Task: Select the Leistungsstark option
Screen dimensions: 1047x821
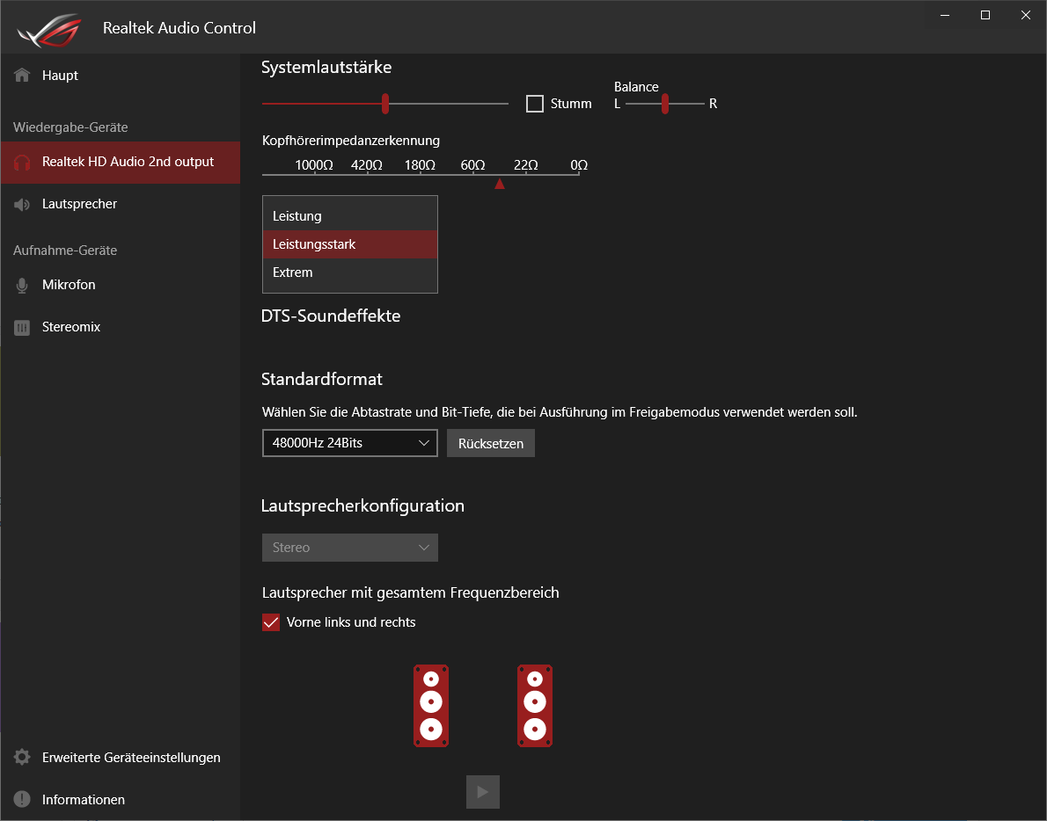Action: click(350, 244)
